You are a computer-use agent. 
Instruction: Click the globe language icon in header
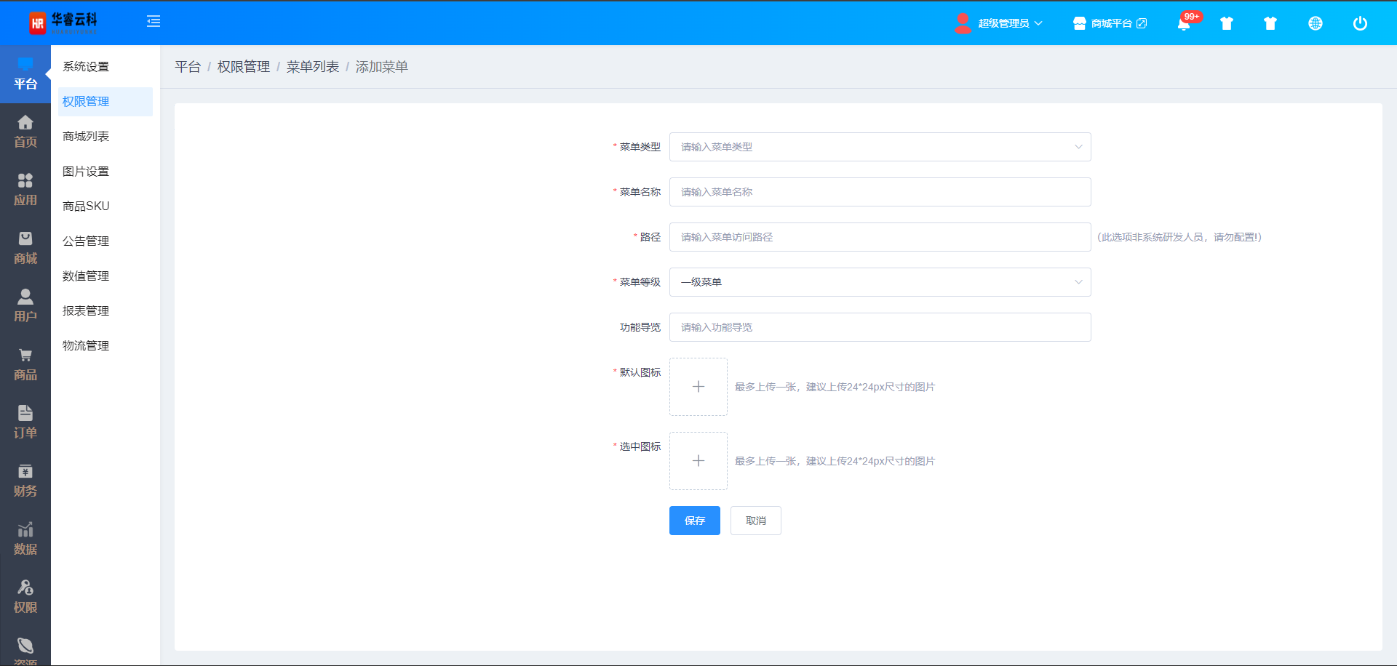pyautogui.click(x=1315, y=23)
